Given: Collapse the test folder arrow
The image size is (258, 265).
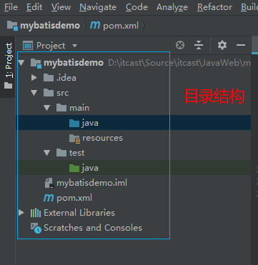Looking at the screenshot, I should pyautogui.click(x=47, y=153).
